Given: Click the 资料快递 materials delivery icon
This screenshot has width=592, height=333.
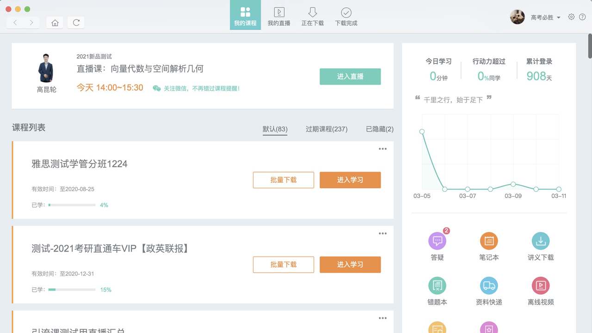Looking at the screenshot, I should 489,285.
